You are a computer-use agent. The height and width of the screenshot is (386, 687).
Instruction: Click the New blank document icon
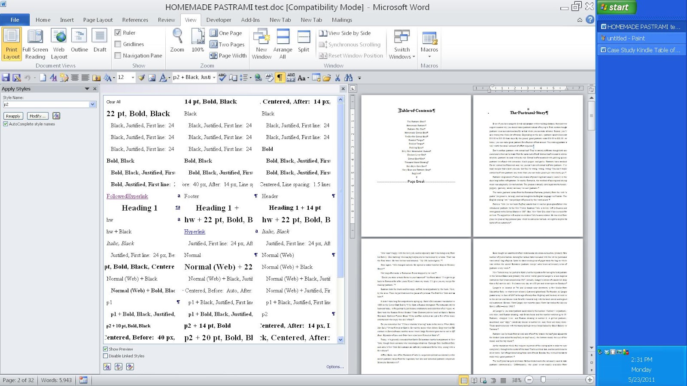(43, 78)
